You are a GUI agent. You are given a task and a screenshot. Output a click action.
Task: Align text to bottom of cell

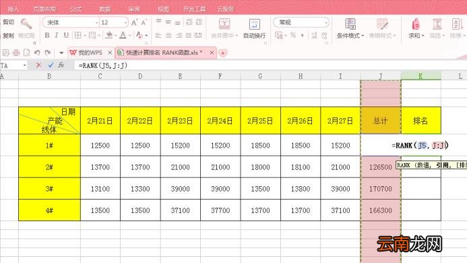178,22
